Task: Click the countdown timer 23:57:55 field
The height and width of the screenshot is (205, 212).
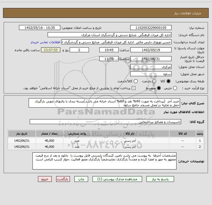Action: click(51, 50)
